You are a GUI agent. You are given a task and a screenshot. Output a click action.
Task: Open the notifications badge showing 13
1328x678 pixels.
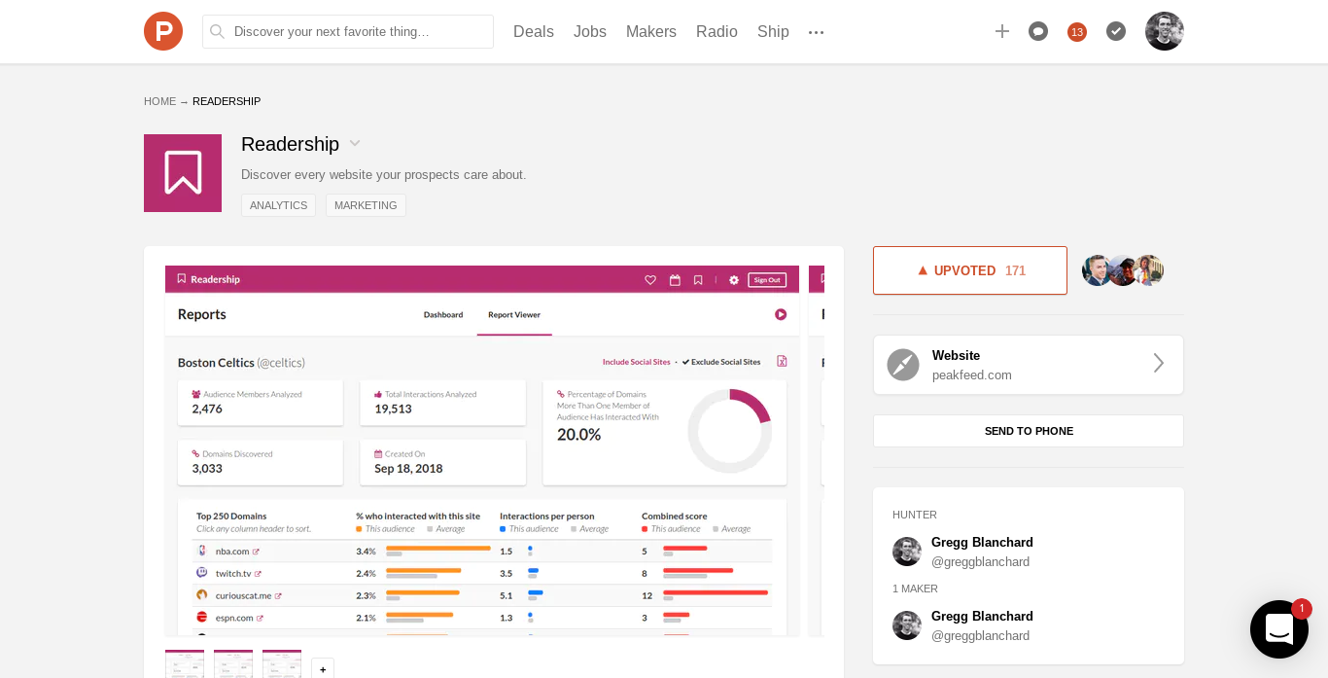[1077, 31]
